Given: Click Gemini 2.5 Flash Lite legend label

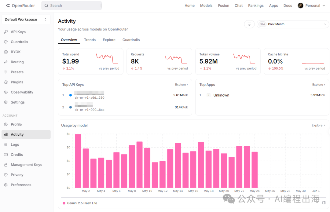Looking at the screenshot, I should pyautogui.click(x=82, y=203).
